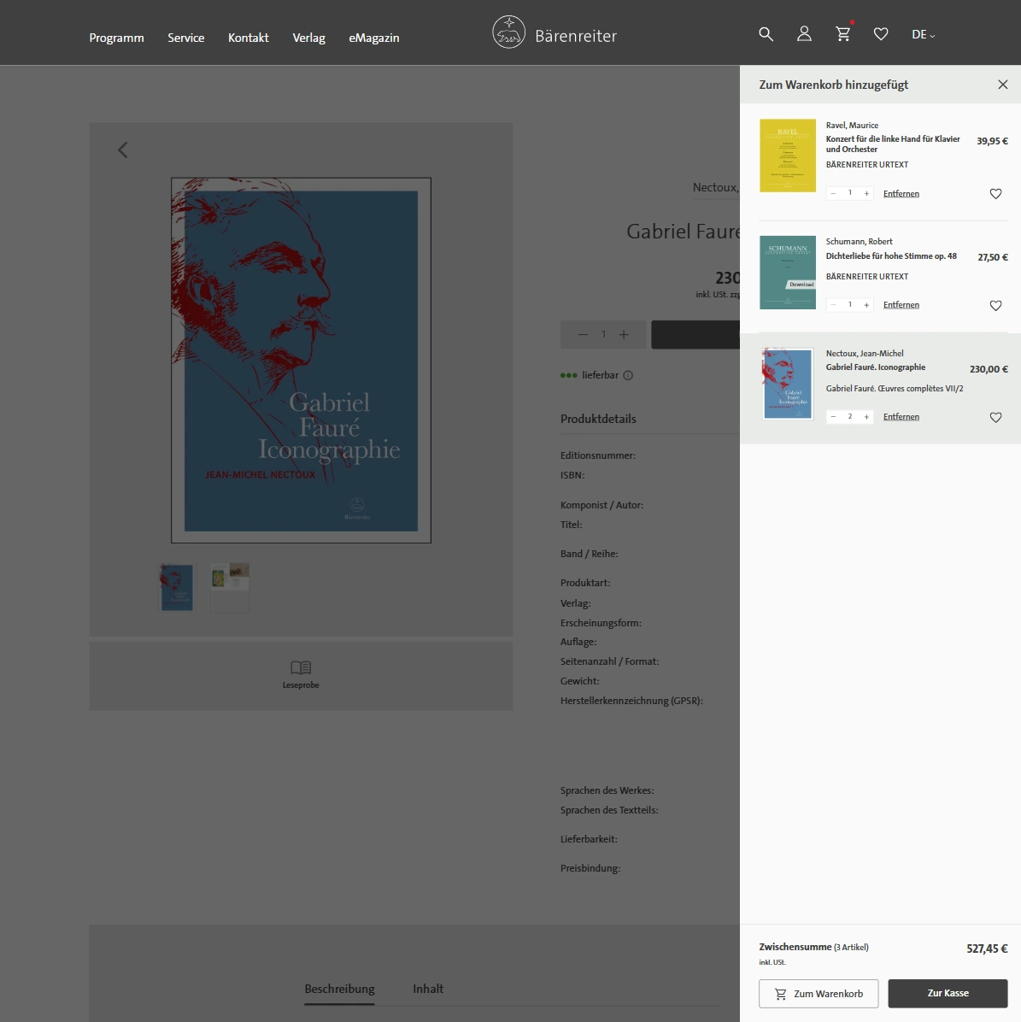Image resolution: width=1021 pixels, height=1022 pixels.
Task: Click the author name Schumann, Robert
Action: [860, 241]
